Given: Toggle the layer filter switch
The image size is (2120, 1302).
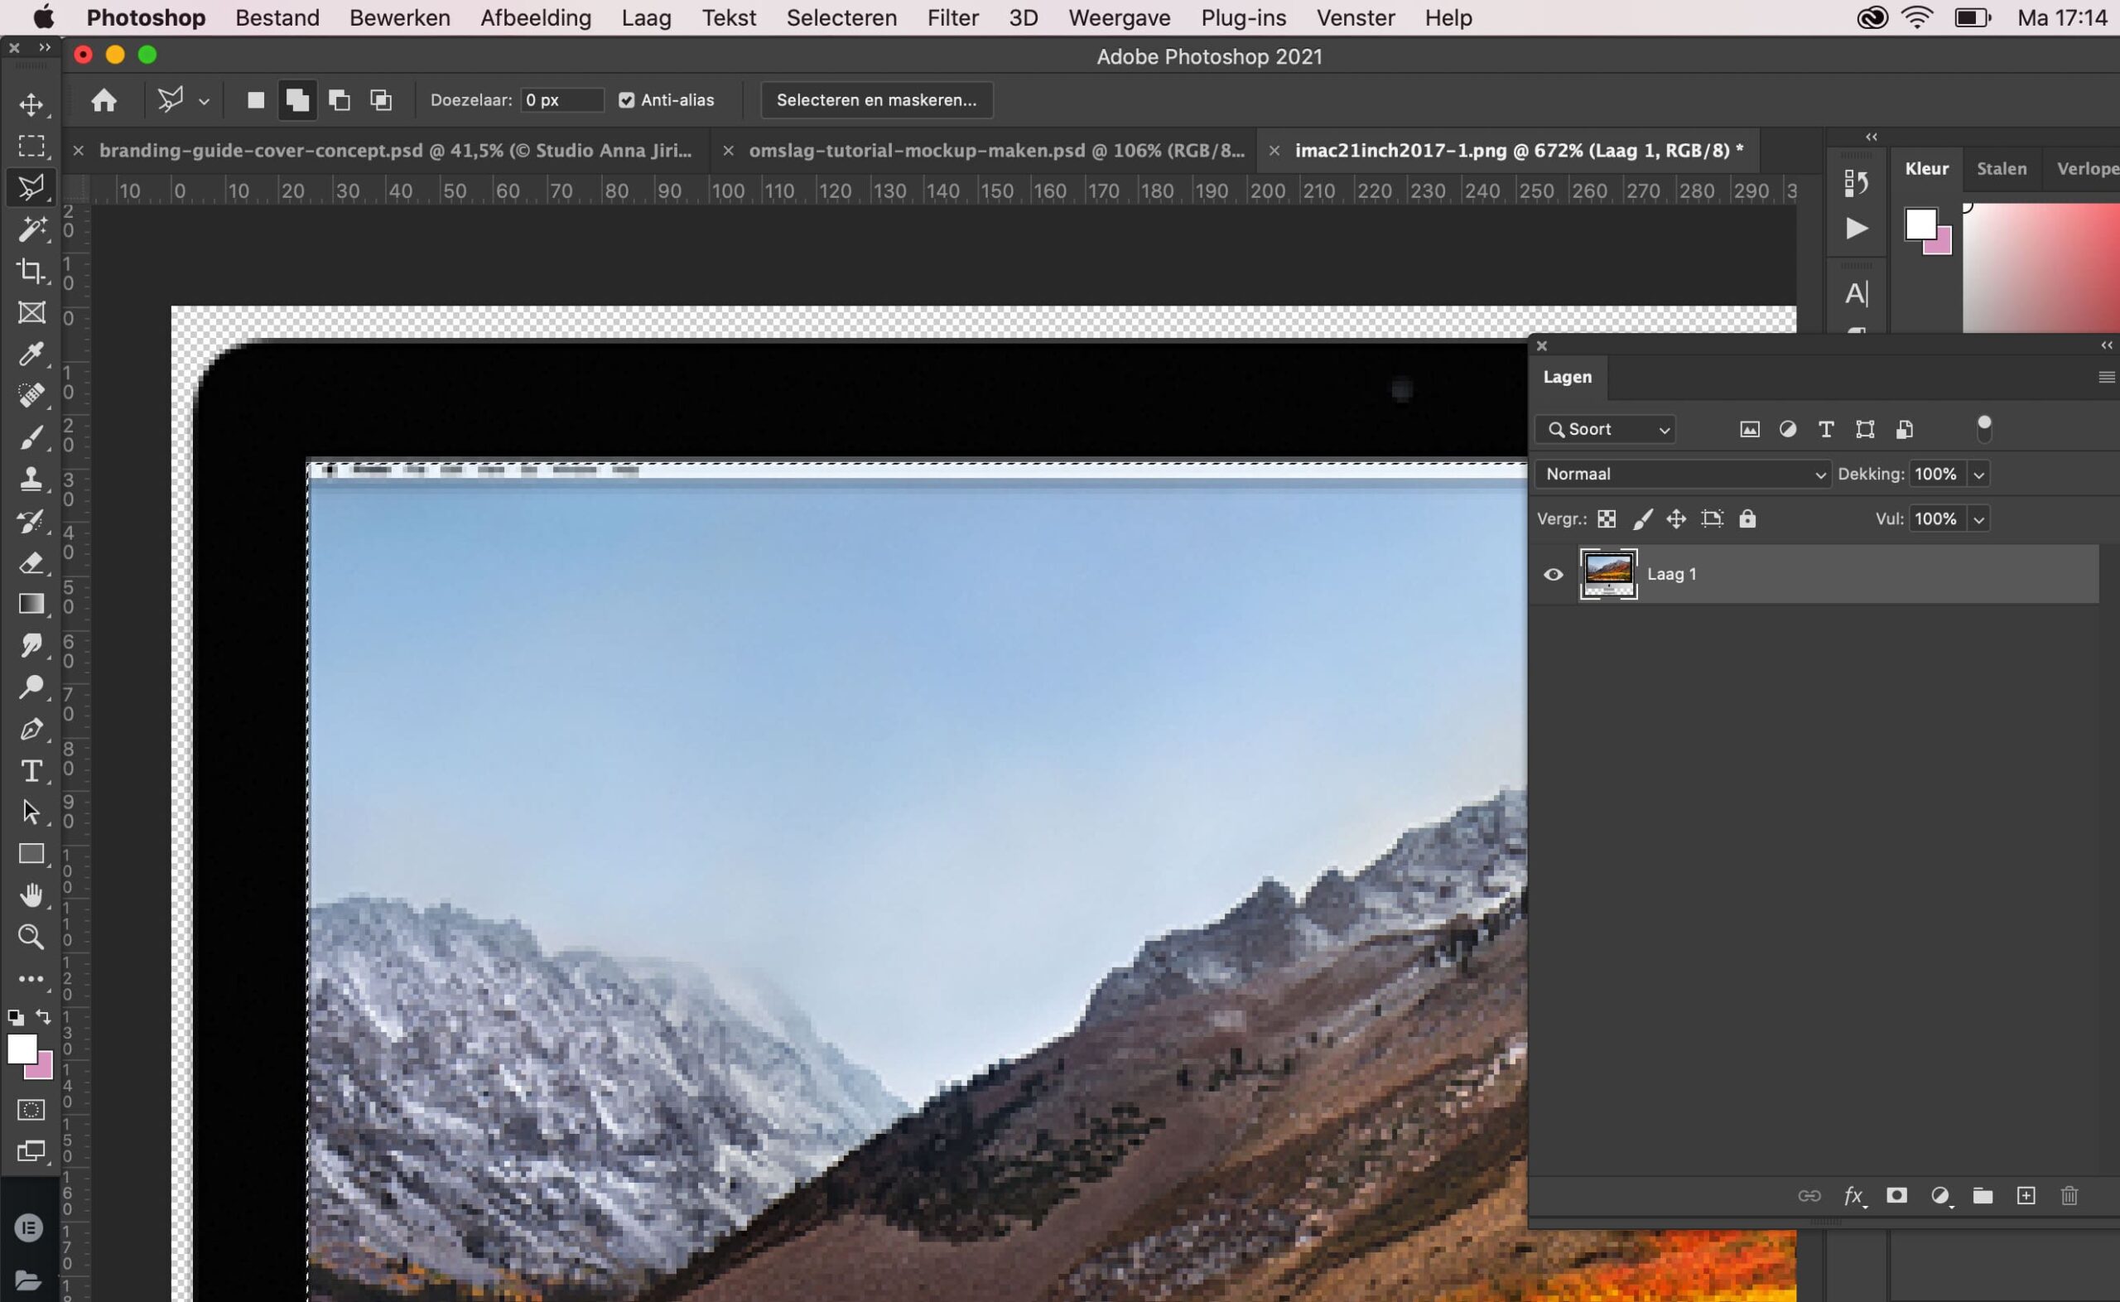Looking at the screenshot, I should point(1984,428).
